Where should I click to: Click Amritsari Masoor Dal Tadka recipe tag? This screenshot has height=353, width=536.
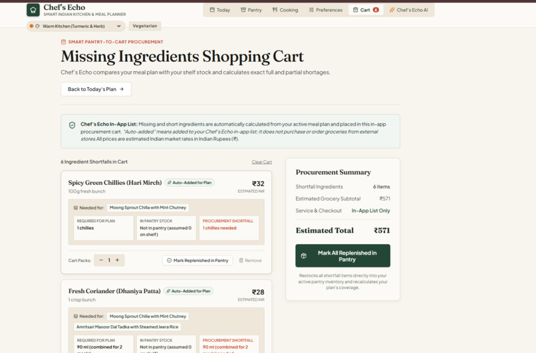127,327
